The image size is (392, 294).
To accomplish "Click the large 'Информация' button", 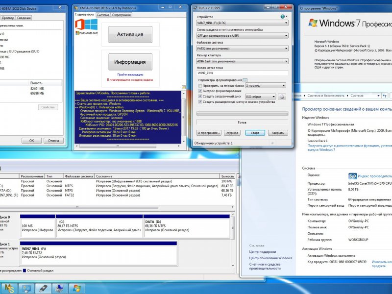I will tap(130, 62).
